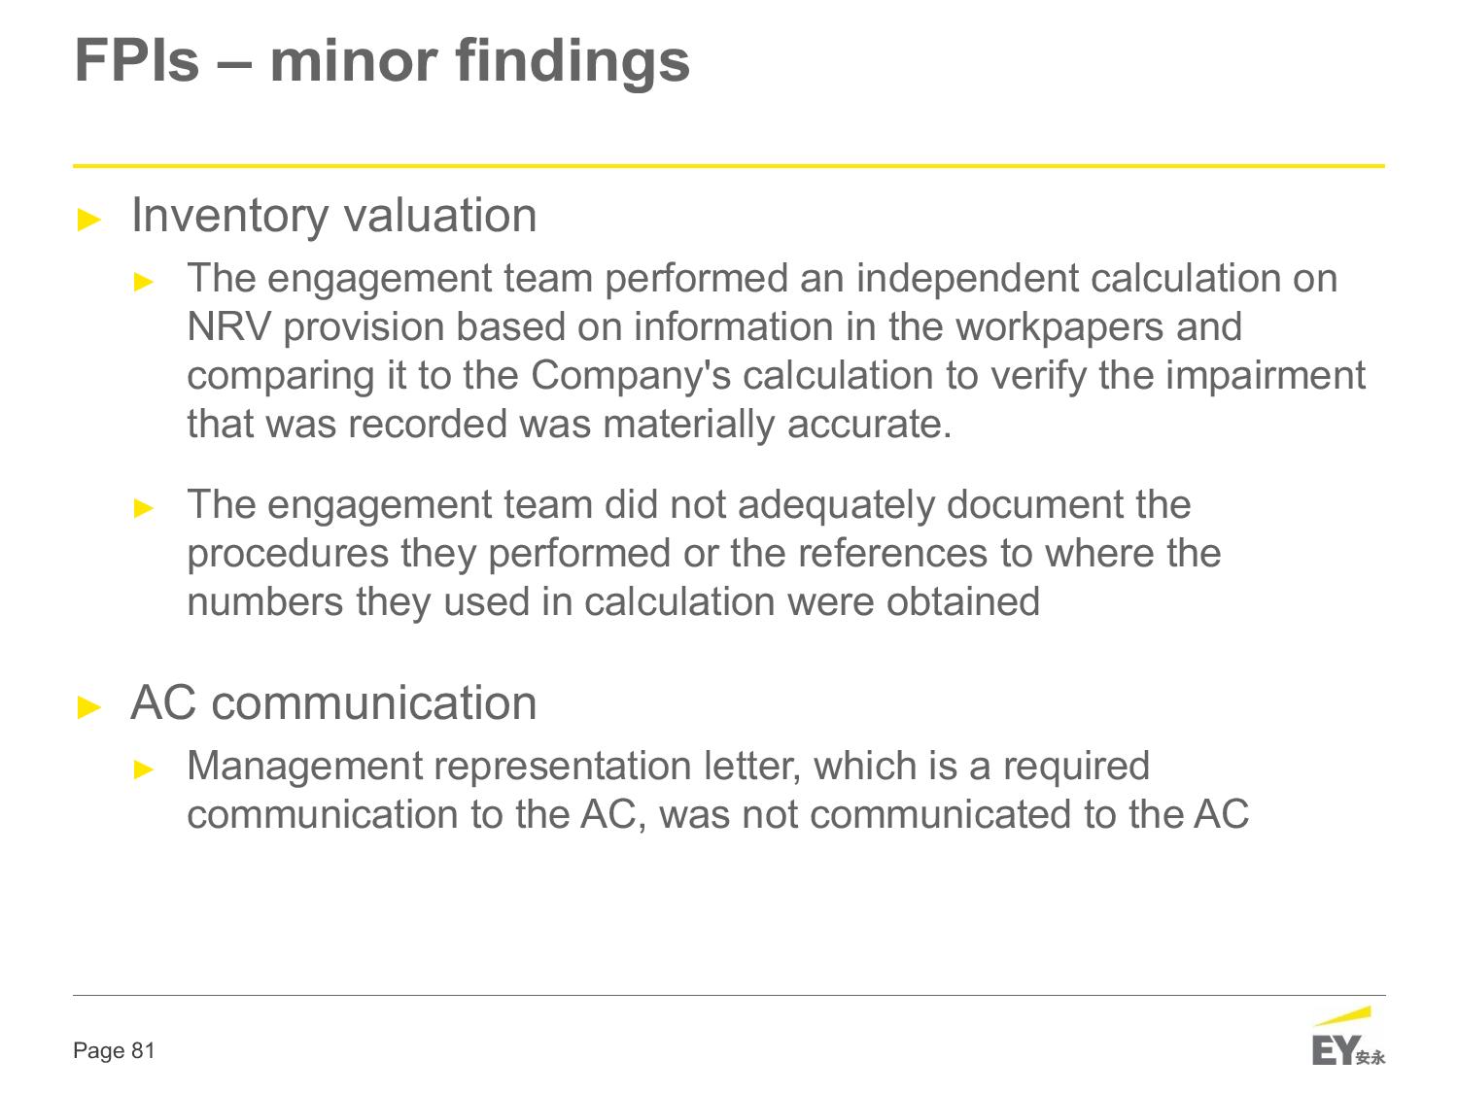Select the slide title 'FPIs – minor findings'
The image size is (1458, 1093).
(x=382, y=60)
